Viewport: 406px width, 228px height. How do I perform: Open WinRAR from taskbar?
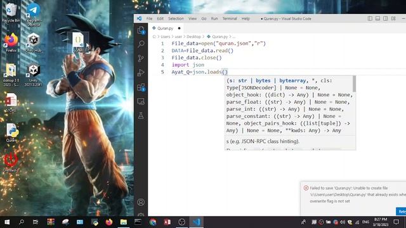tap(51, 222)
